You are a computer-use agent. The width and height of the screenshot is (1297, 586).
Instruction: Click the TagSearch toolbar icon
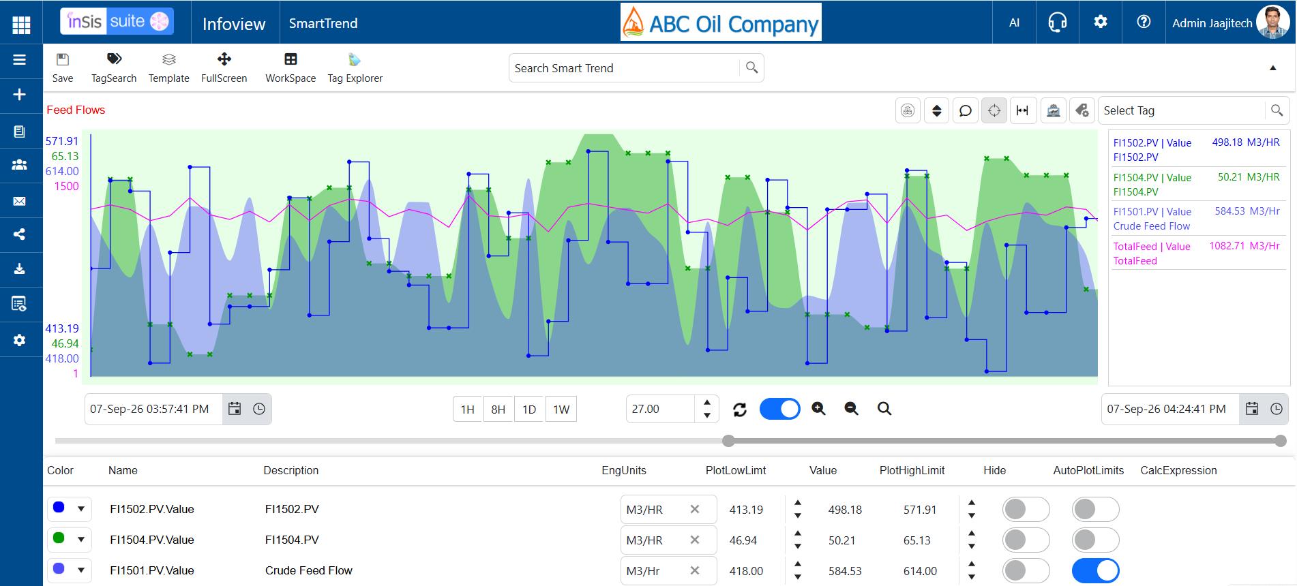114,68
